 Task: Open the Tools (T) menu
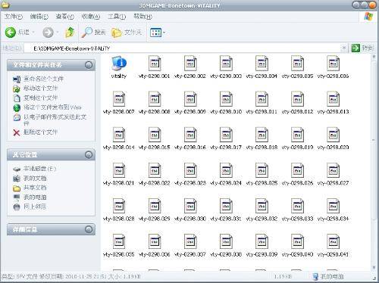tap(117, 17)
